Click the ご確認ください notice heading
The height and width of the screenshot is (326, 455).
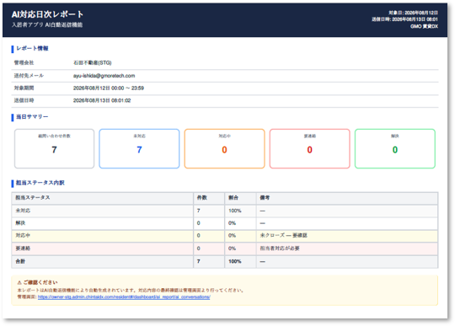(40, 282)
